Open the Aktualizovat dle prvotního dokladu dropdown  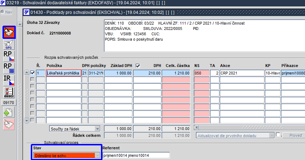click(272, 136)
